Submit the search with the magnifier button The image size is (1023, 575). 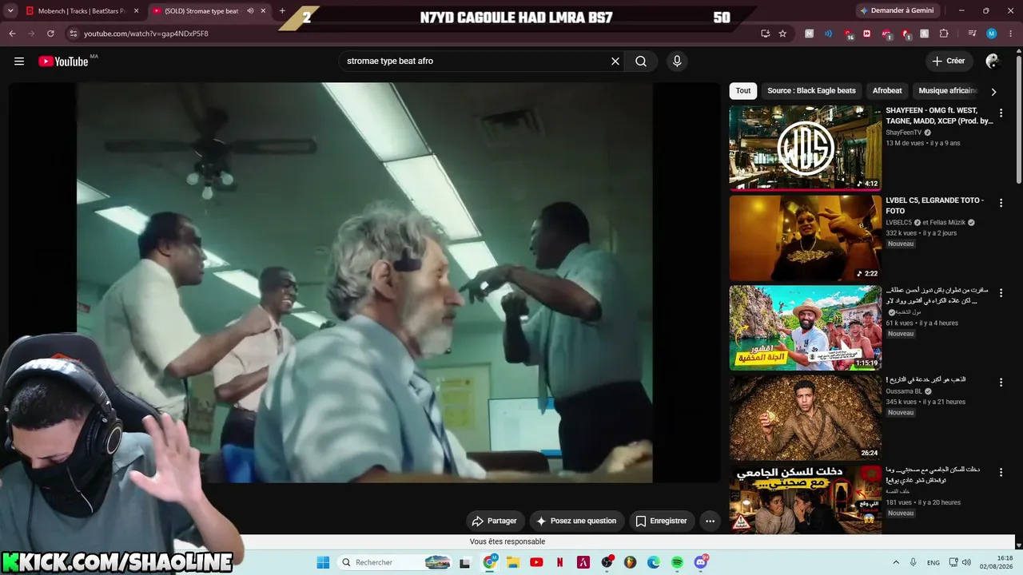point(641,61)
